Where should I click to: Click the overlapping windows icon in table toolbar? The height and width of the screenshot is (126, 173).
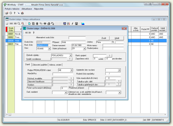pos(53,24)
